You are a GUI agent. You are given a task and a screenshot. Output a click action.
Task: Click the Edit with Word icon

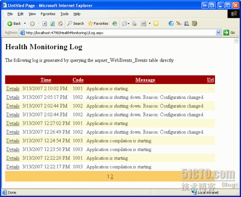tap(143, 24)
